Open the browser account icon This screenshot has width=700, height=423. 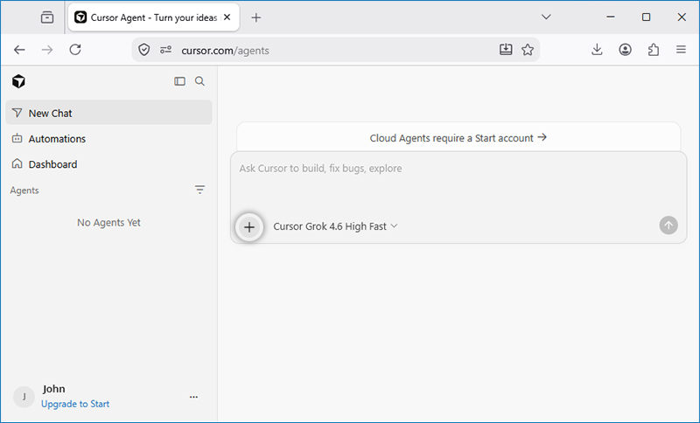(625, 50)
